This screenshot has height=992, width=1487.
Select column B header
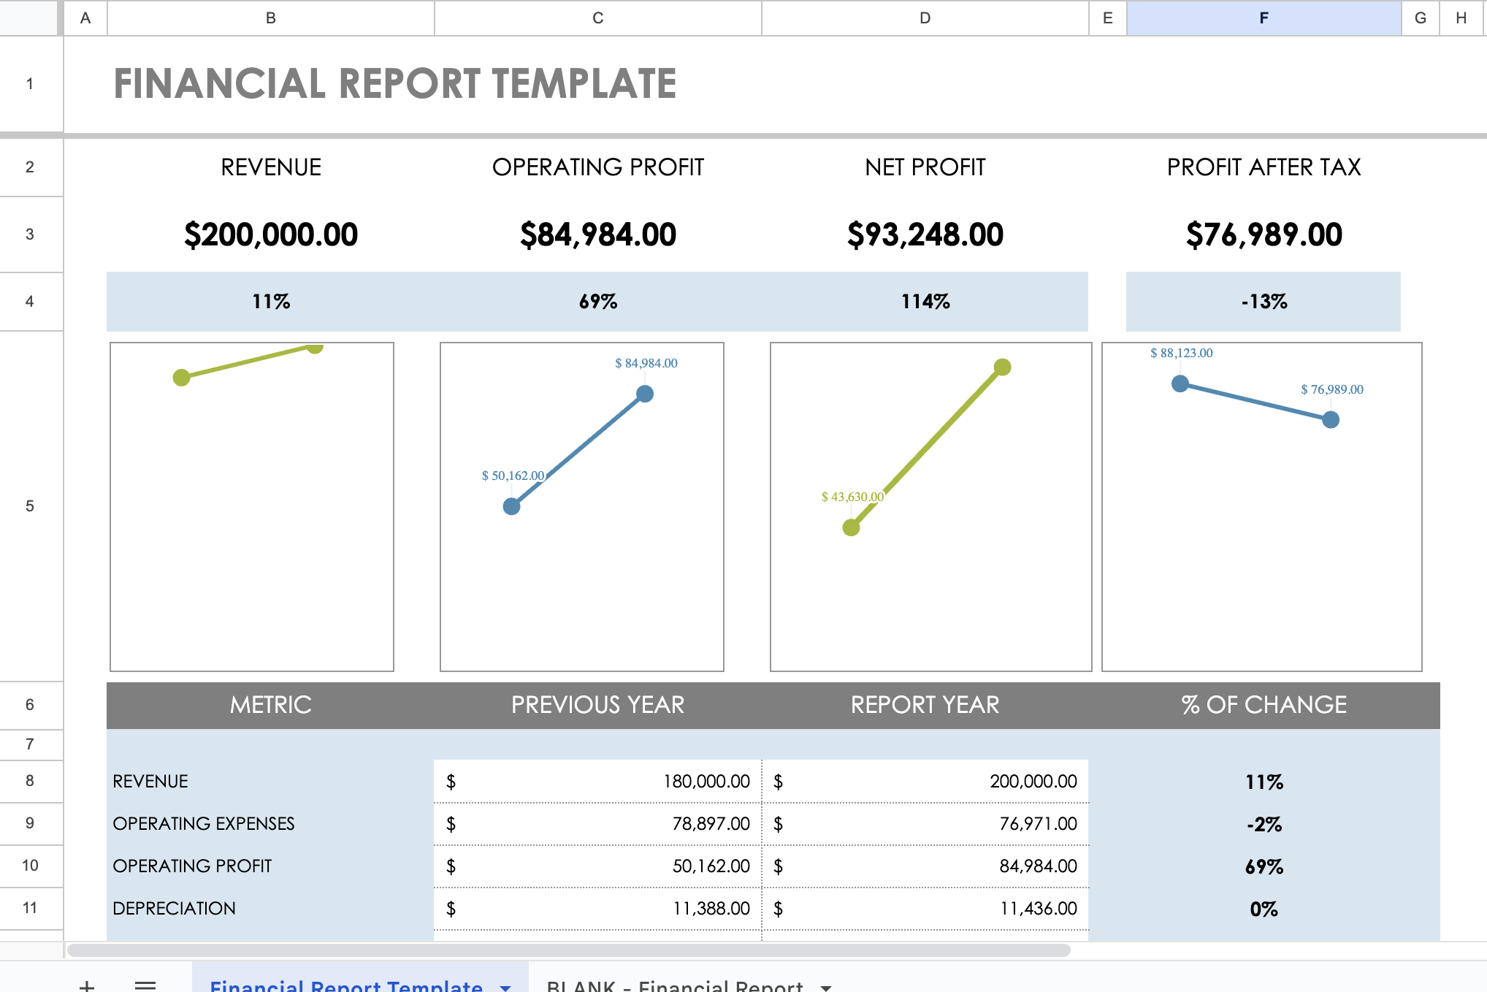click(x=270, y=18)
